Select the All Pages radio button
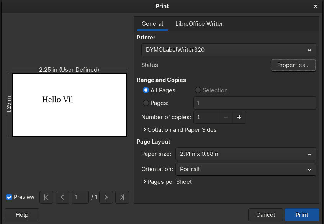Image resolution: width=324 pixels, height=224 pixels. [146, 90]
